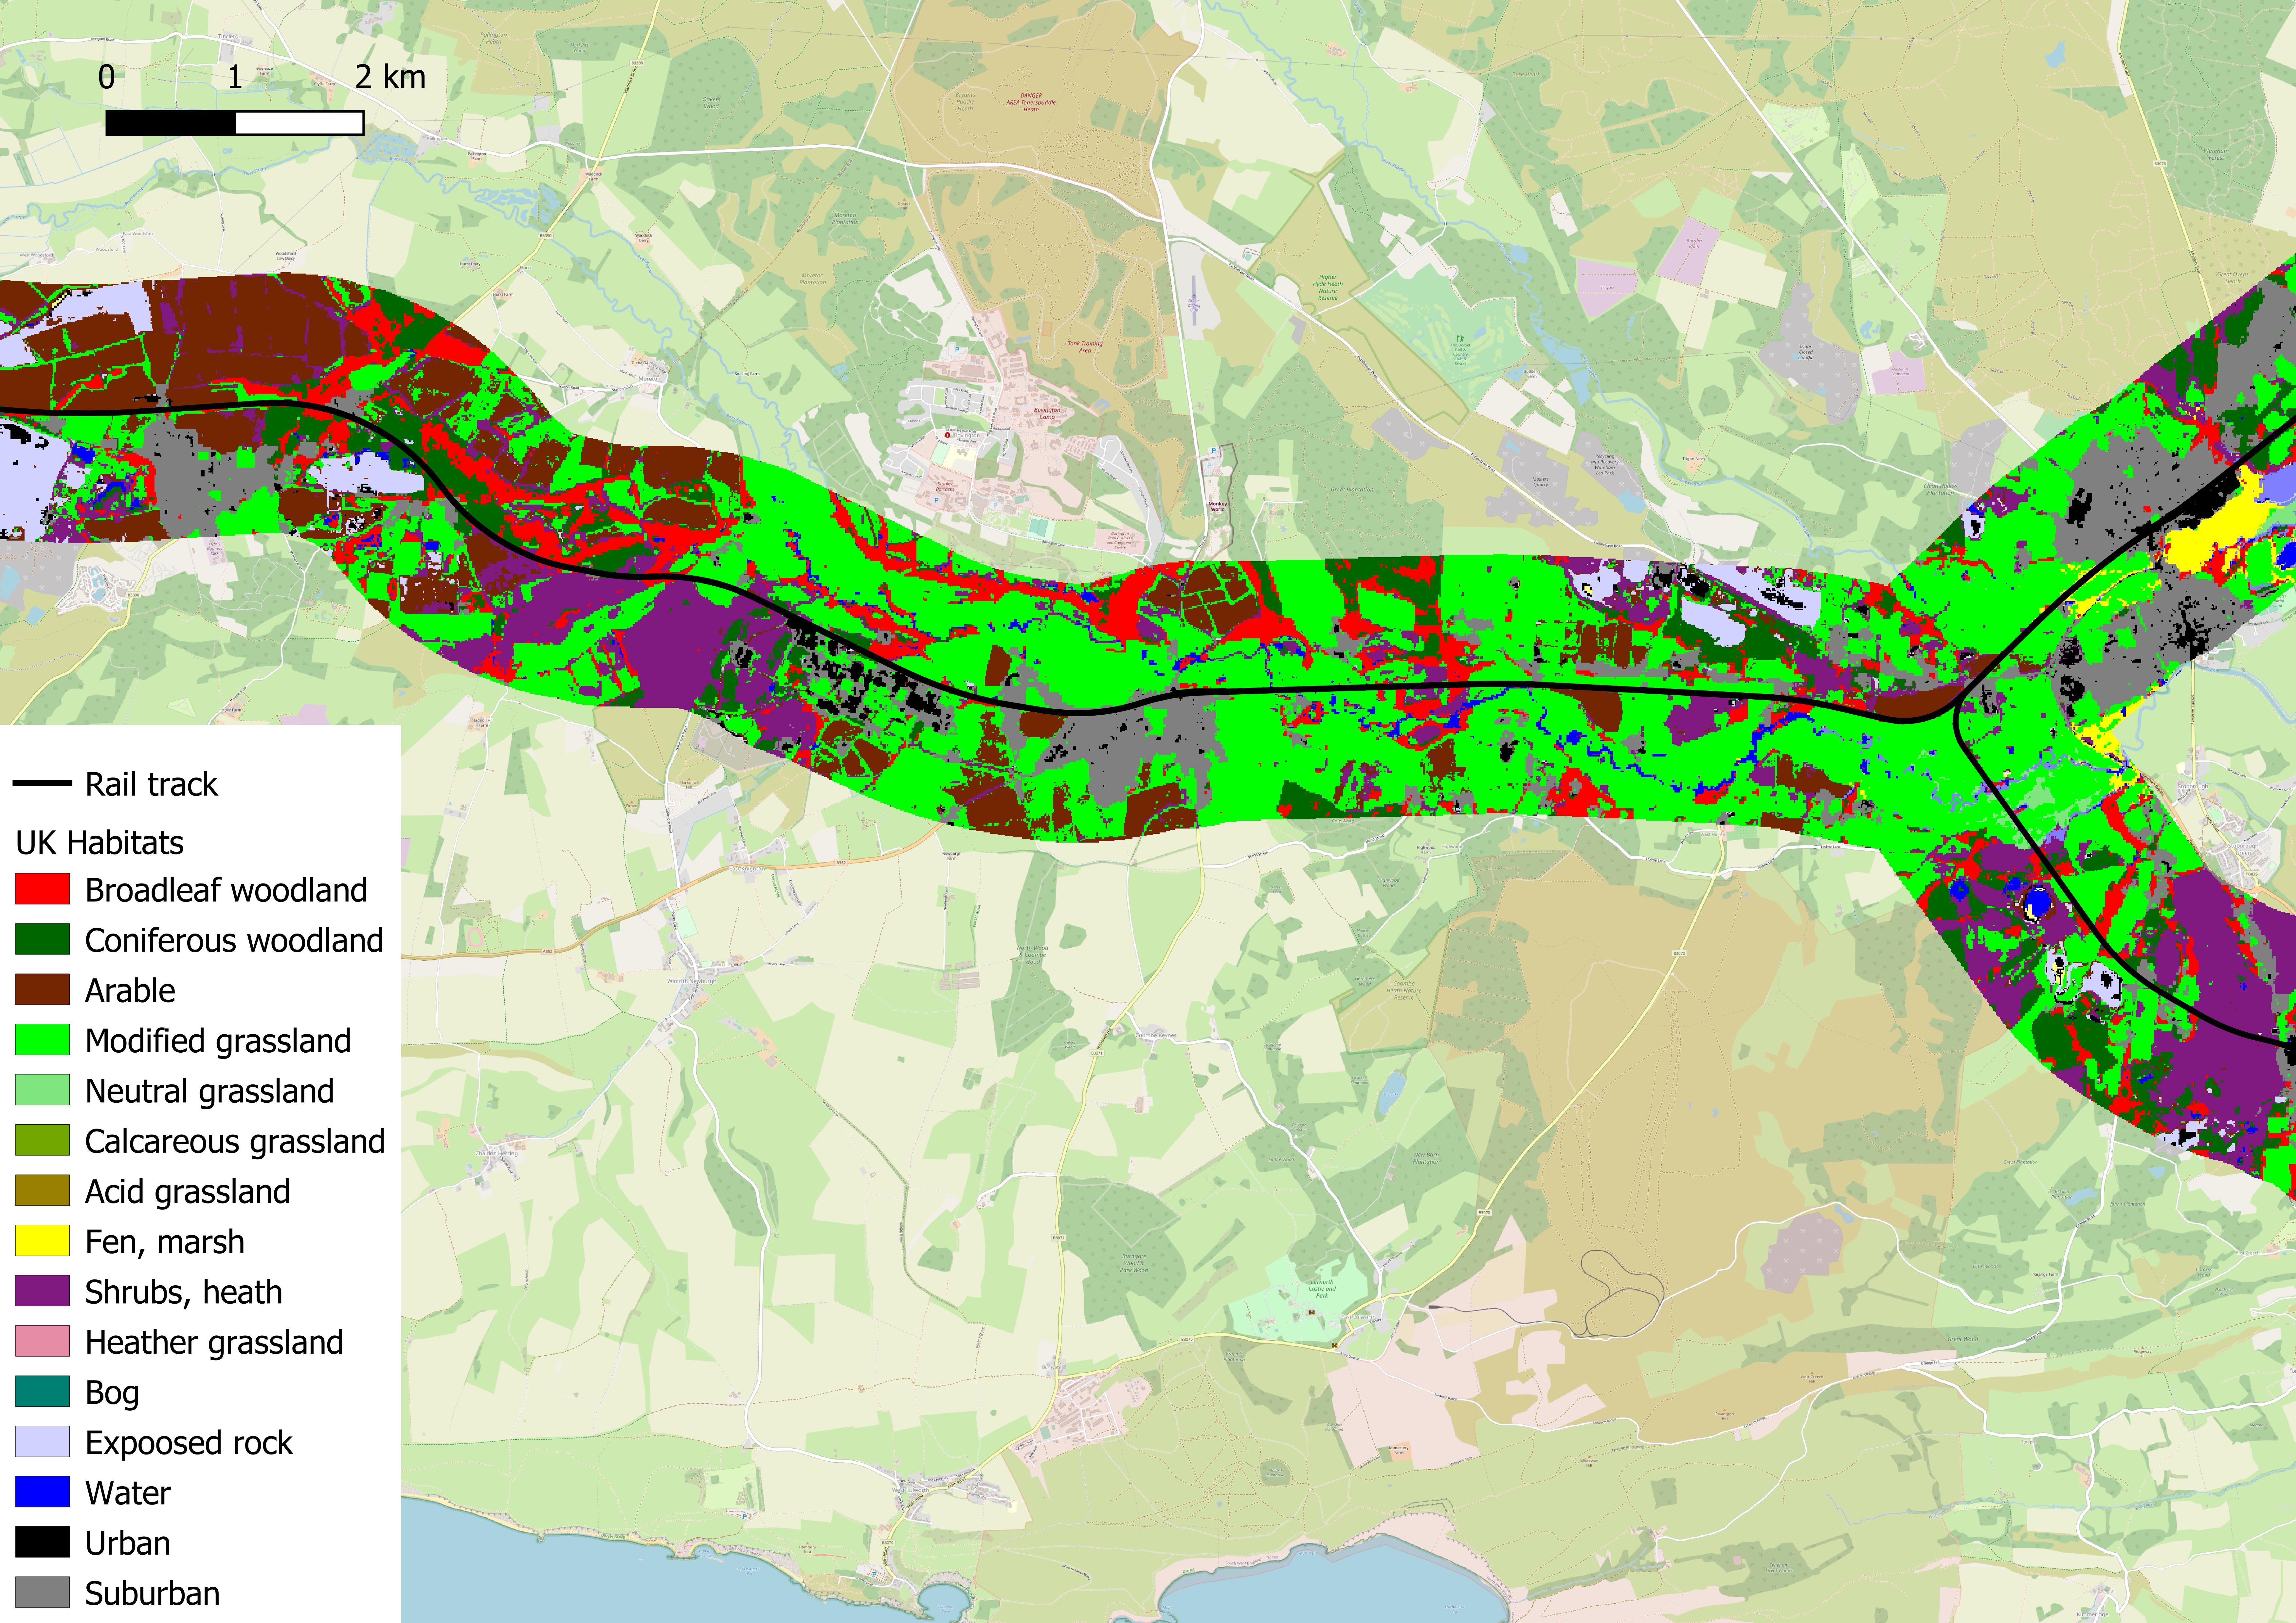Click the Neutral grassland legend label
The image size is (2296, 1623).
pos(209,1091)
